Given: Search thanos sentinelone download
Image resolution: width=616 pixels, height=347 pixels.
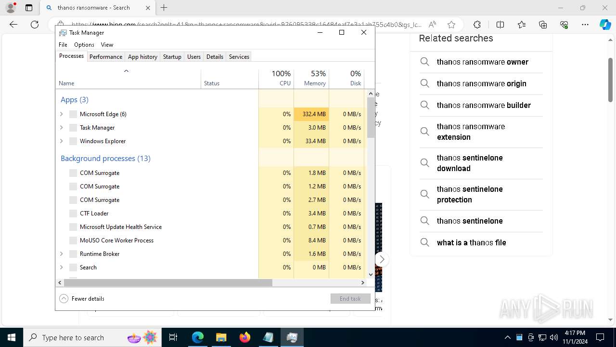Looking at the screenshot, I should [x=481, y=163].
